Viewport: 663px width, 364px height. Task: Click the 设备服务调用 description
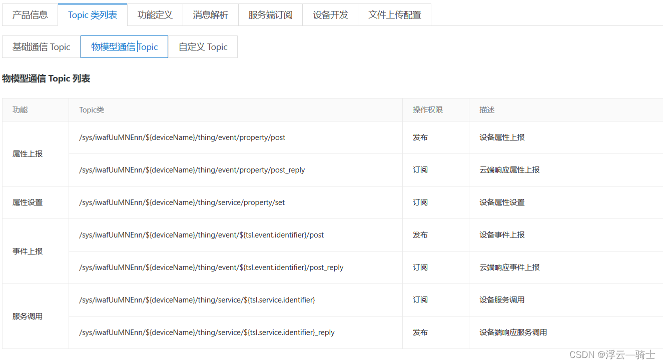pyautogui.click(x=502, y=300)
